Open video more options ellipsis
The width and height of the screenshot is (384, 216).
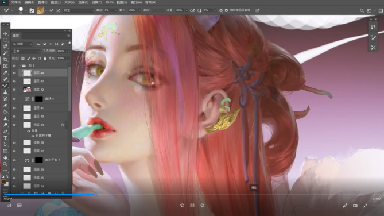click(x=375, y=206)
